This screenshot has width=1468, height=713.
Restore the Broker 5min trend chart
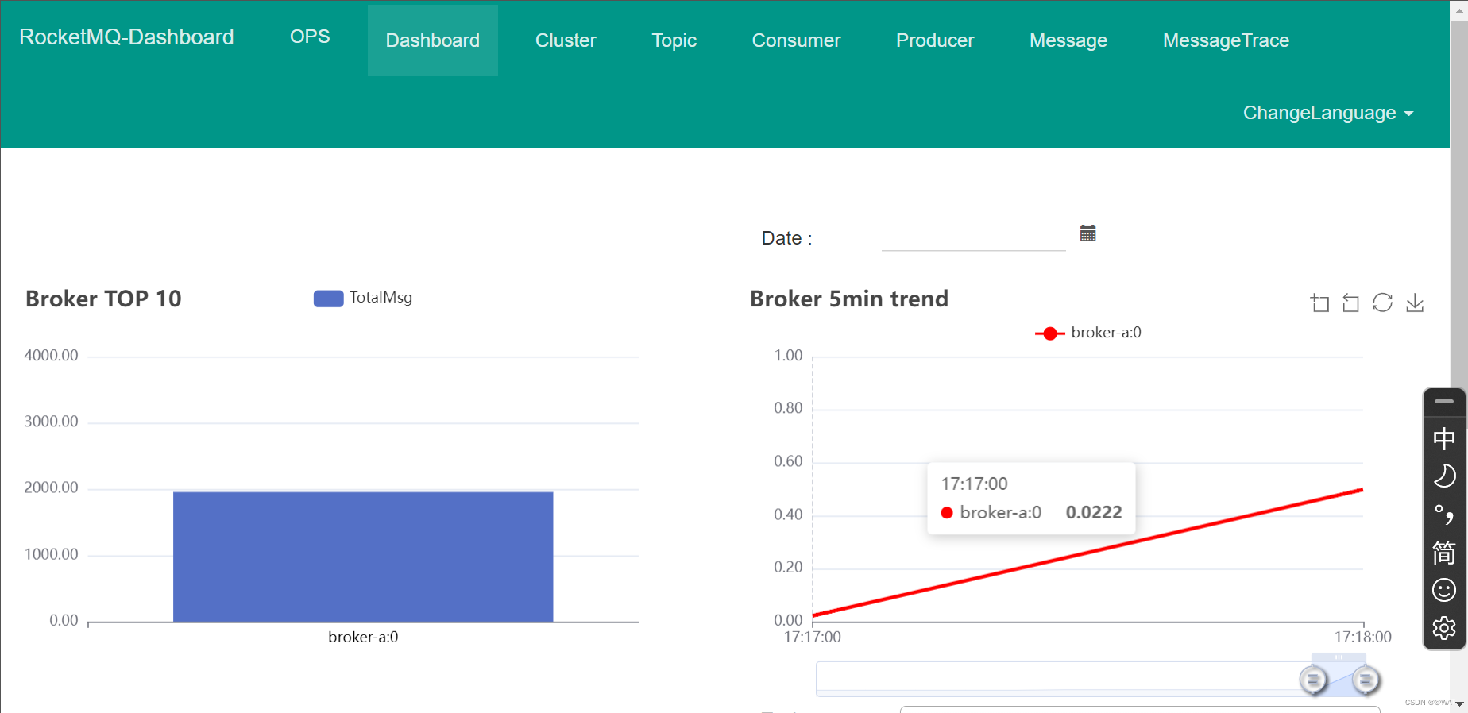[x=1382, y=303]
